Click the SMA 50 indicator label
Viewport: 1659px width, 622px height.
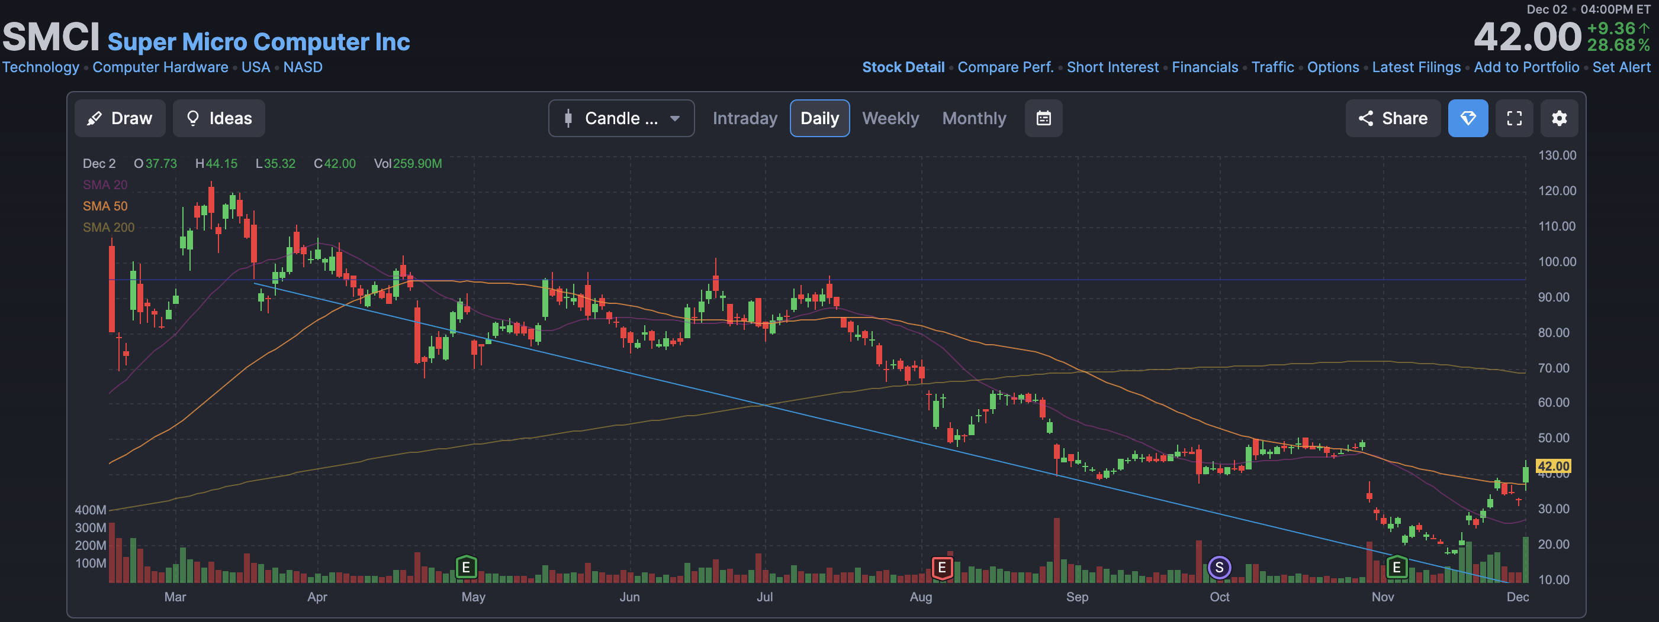(105, 206)
